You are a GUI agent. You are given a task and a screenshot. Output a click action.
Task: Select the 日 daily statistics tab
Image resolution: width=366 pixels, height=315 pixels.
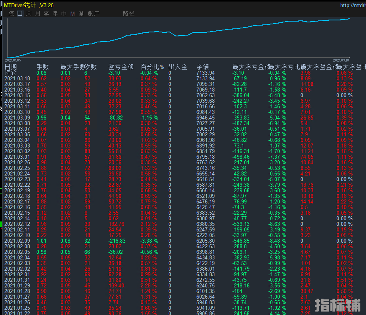coord(20,14)
